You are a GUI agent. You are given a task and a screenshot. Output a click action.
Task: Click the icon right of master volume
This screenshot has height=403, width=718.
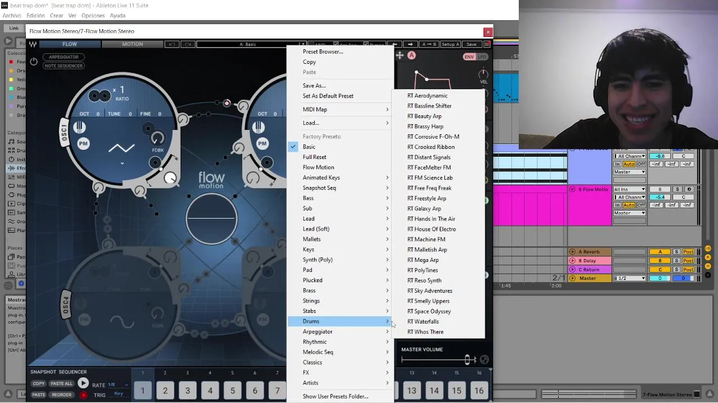pyautogui.click(x=484, y=360)
